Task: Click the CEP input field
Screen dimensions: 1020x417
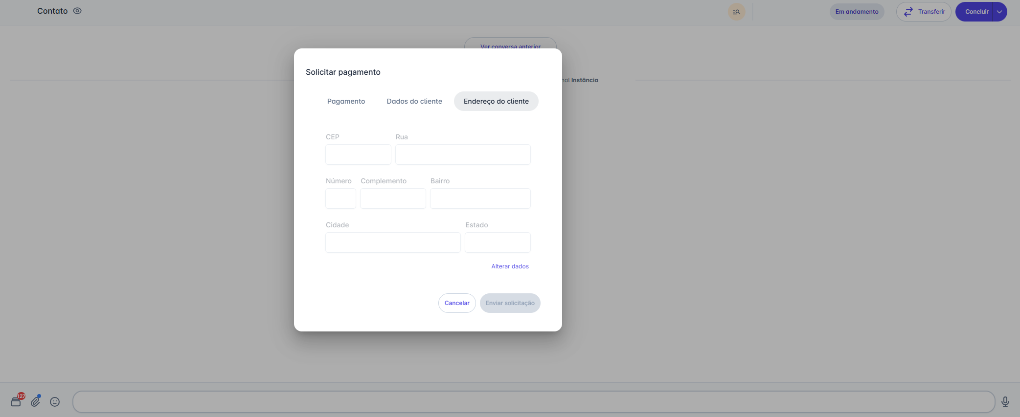Action: click(x=358, y=154)
